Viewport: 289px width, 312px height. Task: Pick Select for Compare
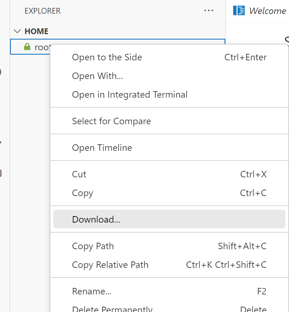(111, 121)
